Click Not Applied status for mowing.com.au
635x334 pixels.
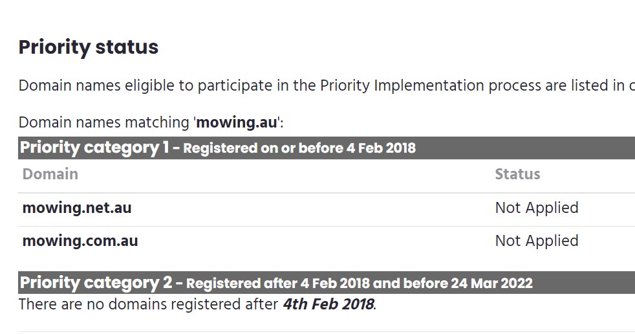[x=537, y=241]
